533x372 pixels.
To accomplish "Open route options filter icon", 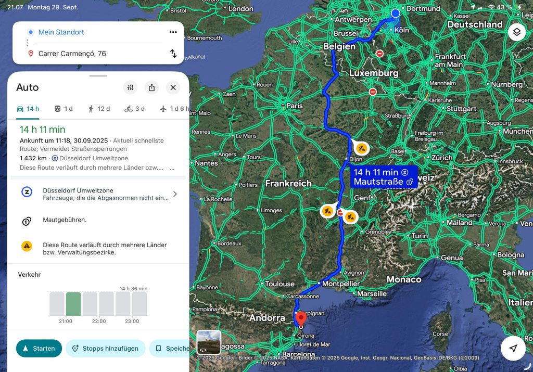I will point(130,87).
